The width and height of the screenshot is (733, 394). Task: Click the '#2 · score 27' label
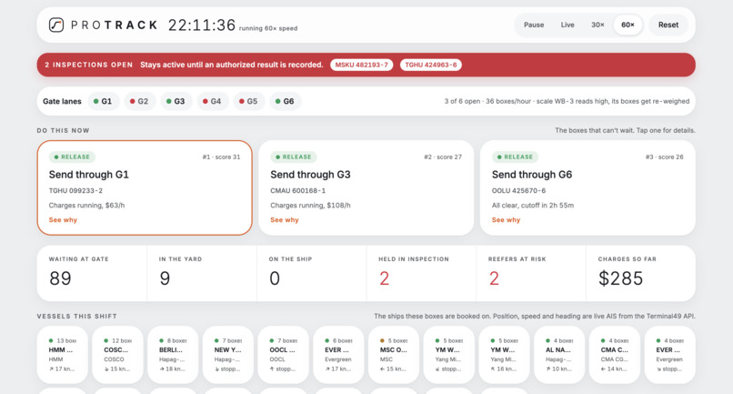coord(443,157)
